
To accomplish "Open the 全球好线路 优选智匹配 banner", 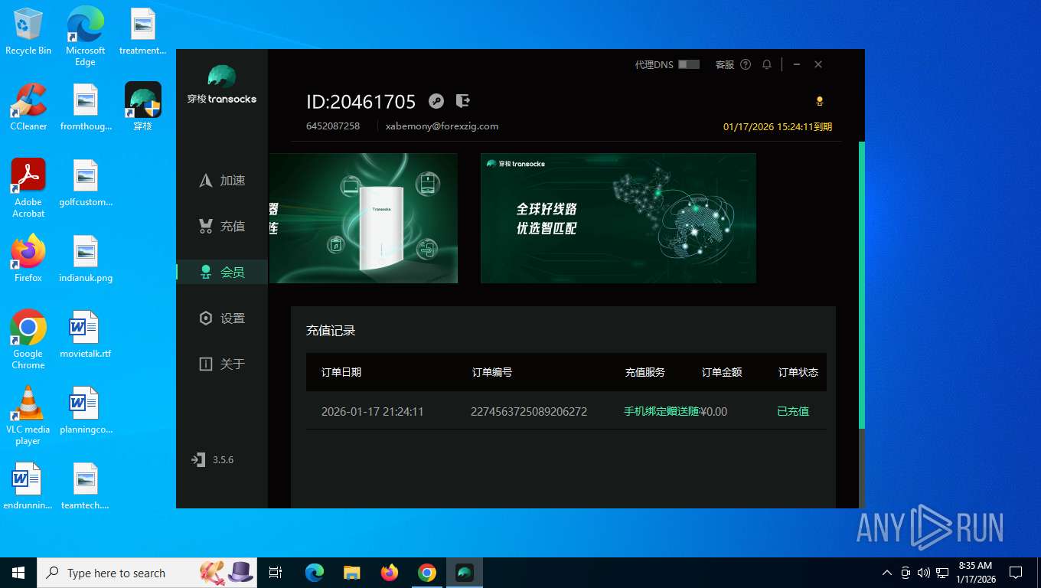I will (x=618, y=218).
